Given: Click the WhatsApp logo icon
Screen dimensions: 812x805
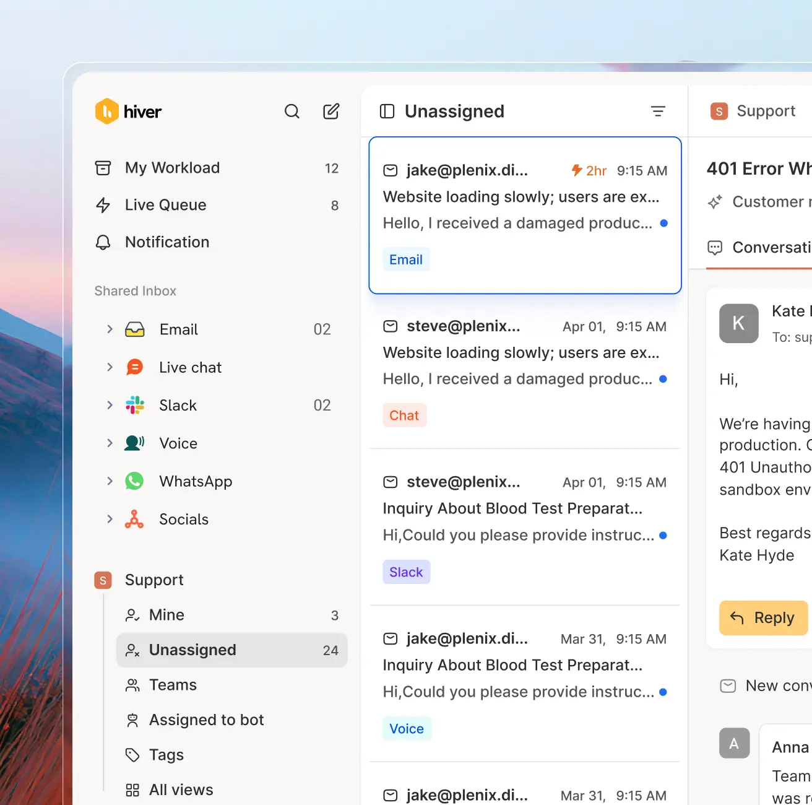Looking at the screenshot, I should [x=134, y=481].
